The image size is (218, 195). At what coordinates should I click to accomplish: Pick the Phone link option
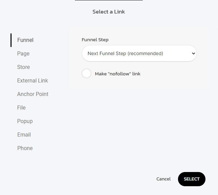click(x=25, y=148)
